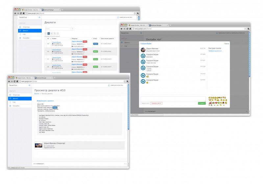The height and width of the screenshot is (184, 263).
Task: Tick the checkbox for dialog row 53
Action: pos(46,44)
